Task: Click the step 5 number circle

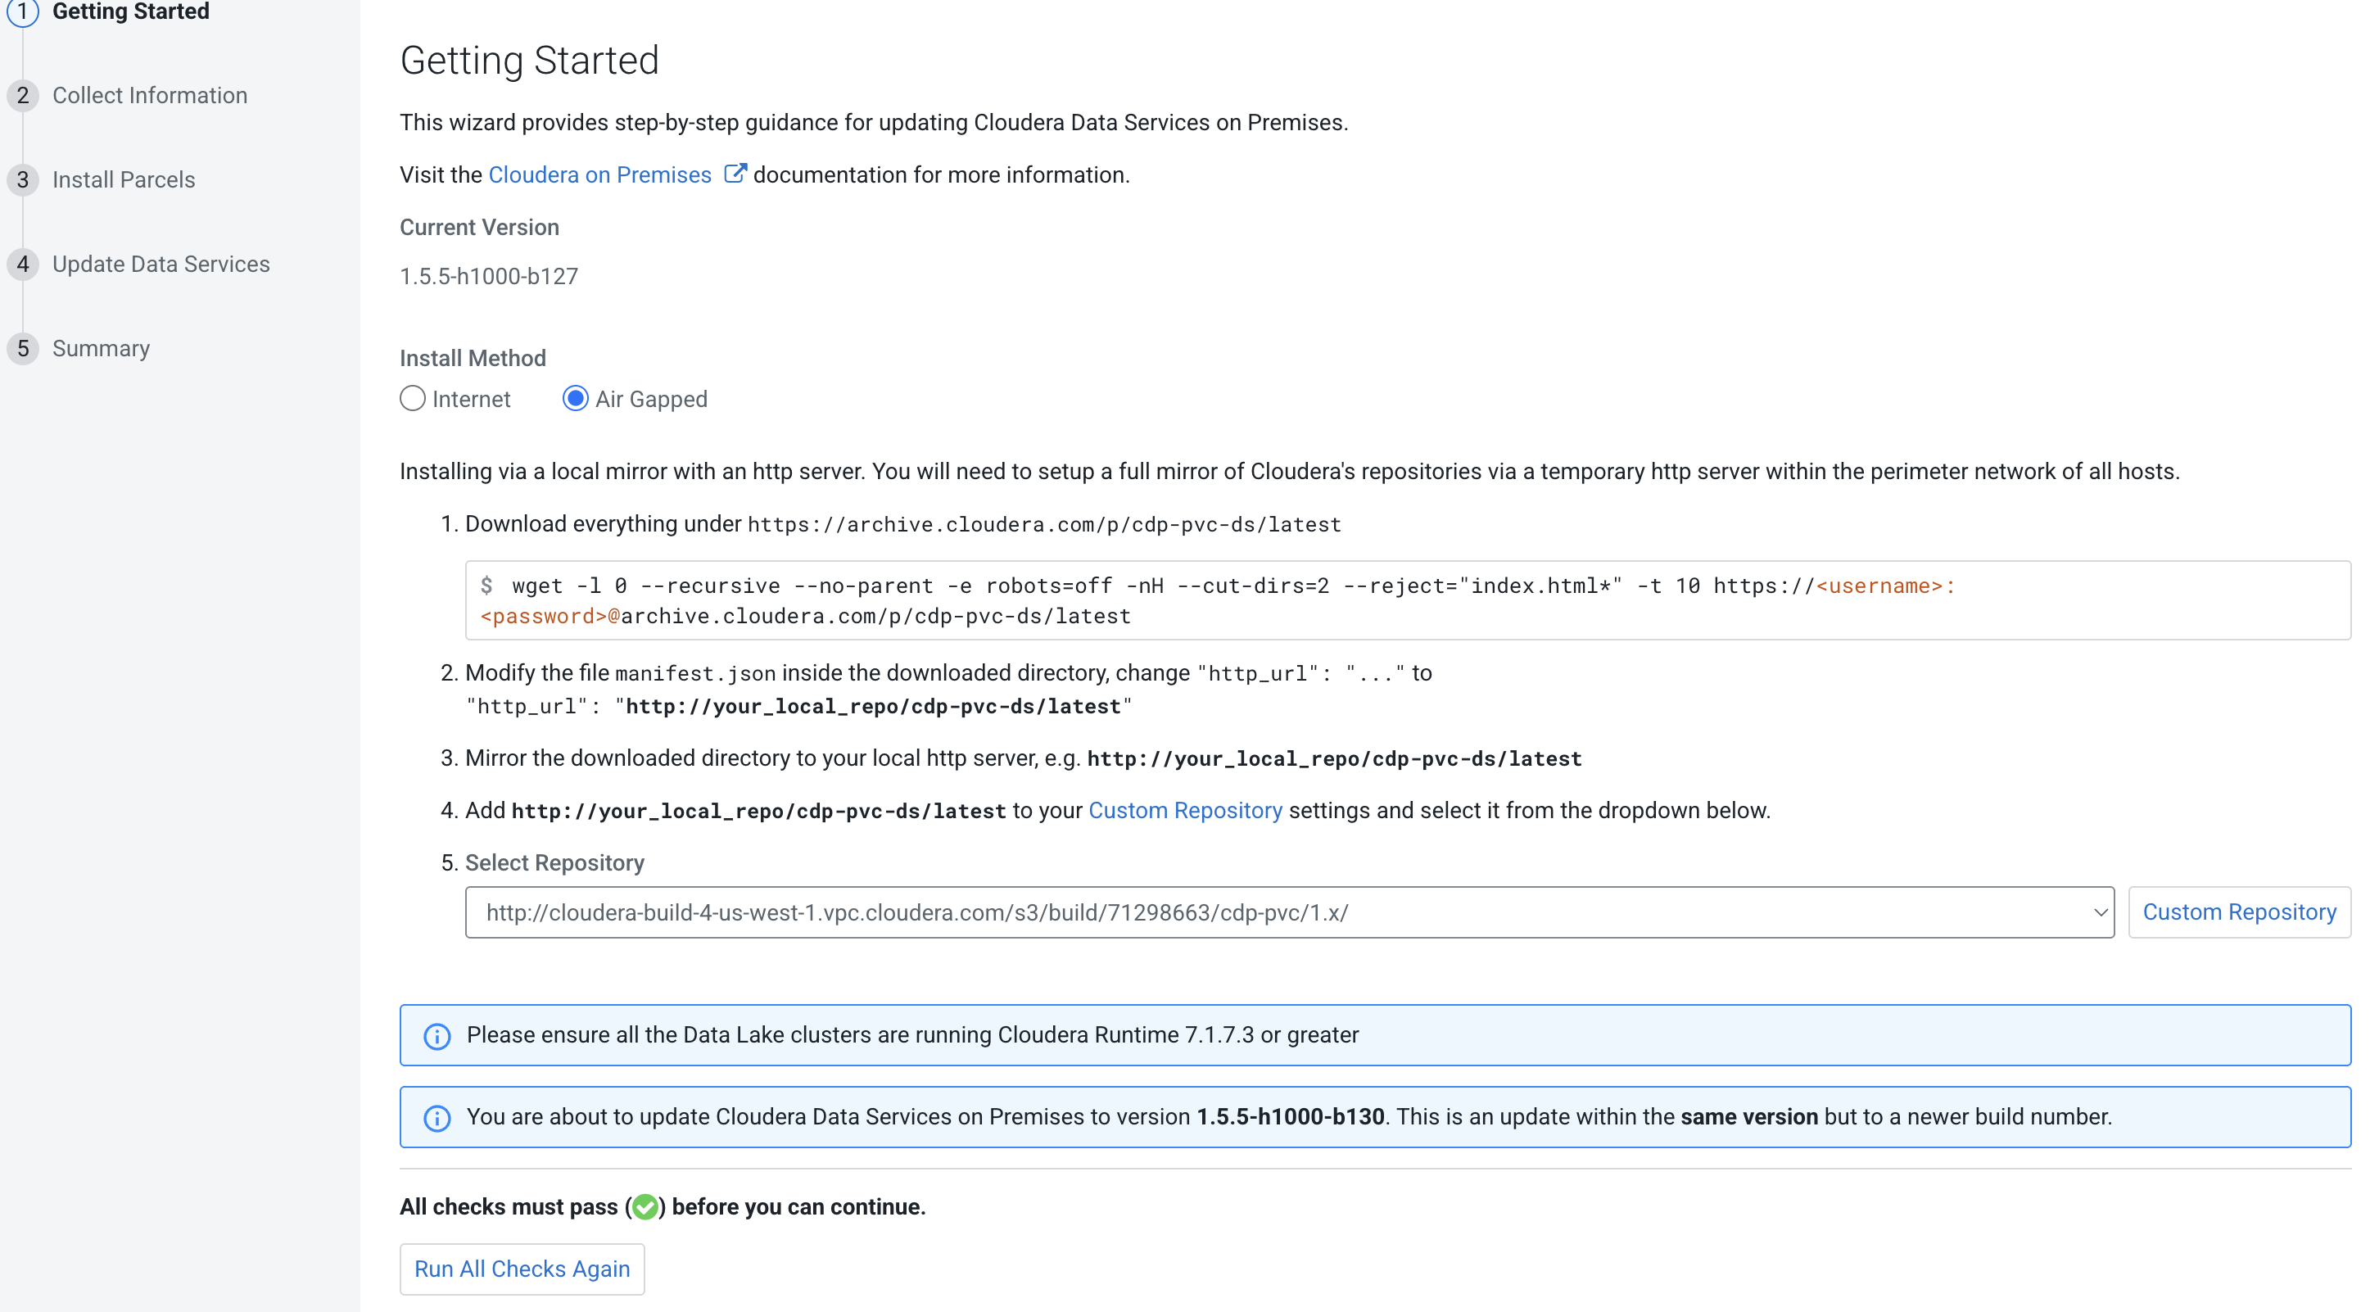Action: click(x=23, y=349)
